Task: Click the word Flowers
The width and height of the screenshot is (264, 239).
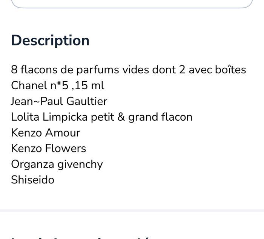Action: coord(66,148)
